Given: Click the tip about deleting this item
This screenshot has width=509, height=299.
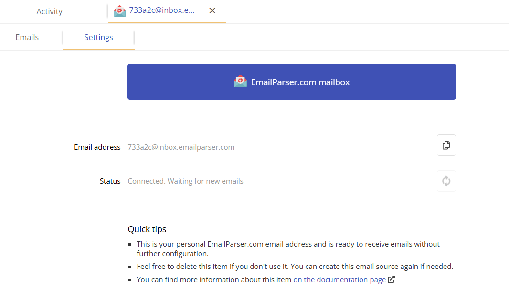Looking at the screenshot, I should [x=295, y=266].
